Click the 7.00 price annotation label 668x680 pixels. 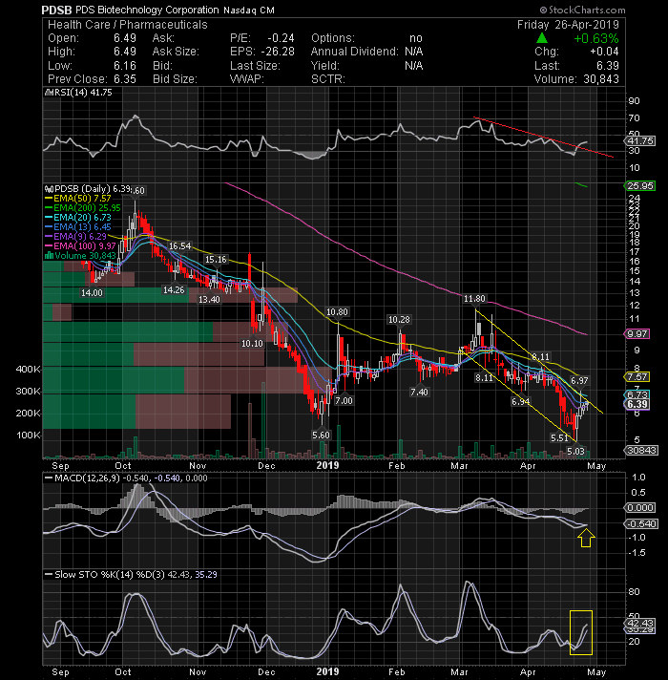coord(344,401)
